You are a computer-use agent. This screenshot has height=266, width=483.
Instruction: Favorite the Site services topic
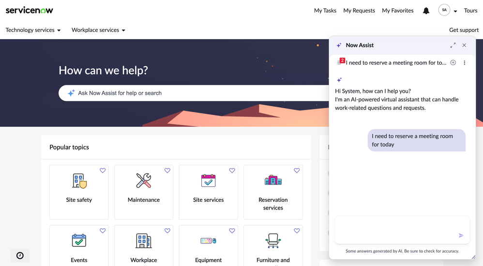tap(232, 170)
